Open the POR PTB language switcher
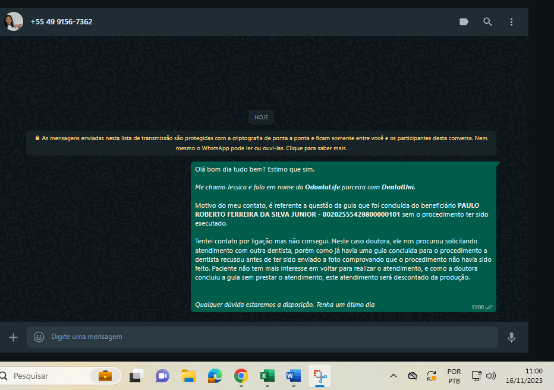 click(454, 376)
